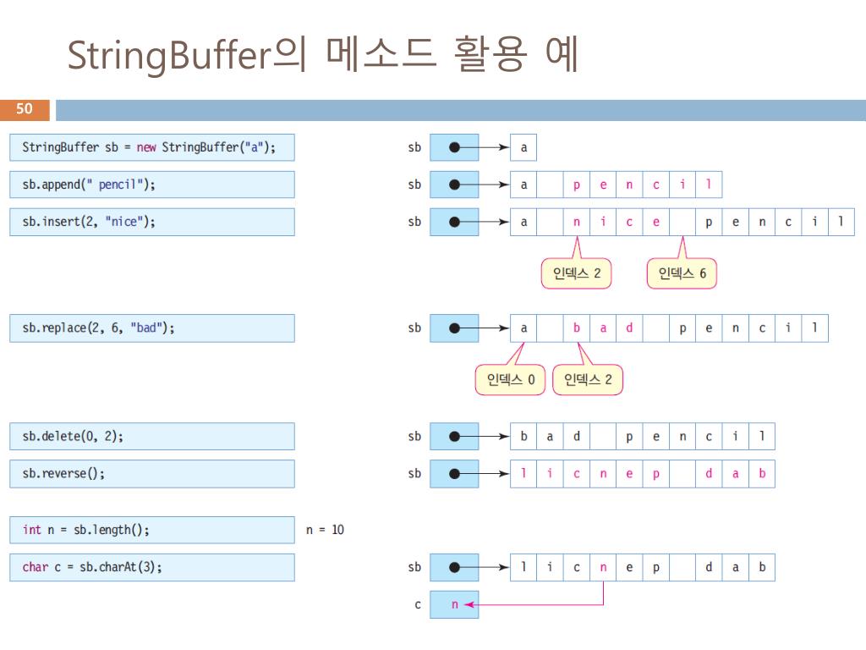866x650 pixels.
Task: Select the sb.replace(2, 6, "bad") code box
Action: coord(152,328)
